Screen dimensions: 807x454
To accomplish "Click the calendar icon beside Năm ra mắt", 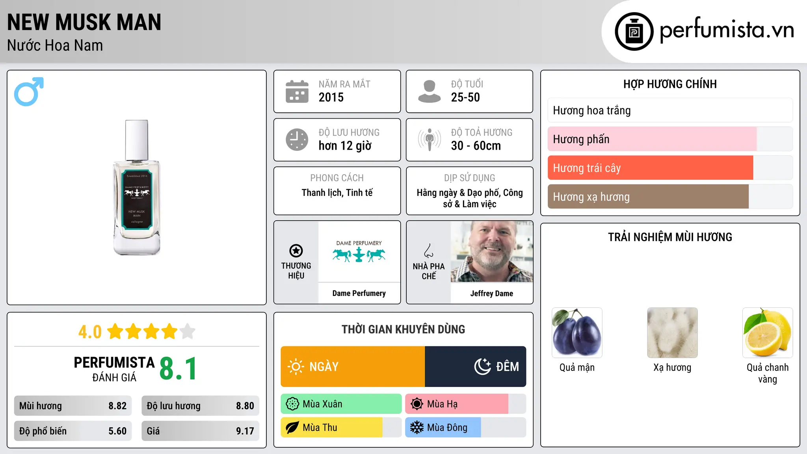I will coord(297,91).
